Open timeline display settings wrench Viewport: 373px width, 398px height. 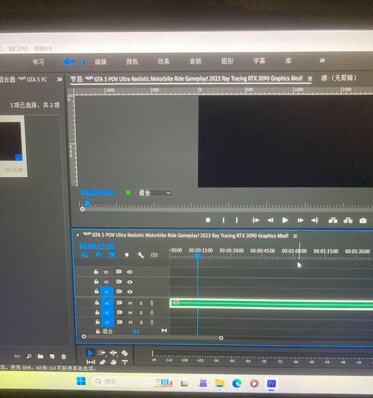point(140,255)
